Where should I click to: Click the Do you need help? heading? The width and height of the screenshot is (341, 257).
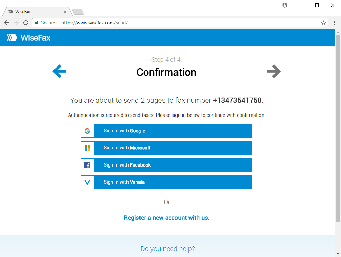168,249
